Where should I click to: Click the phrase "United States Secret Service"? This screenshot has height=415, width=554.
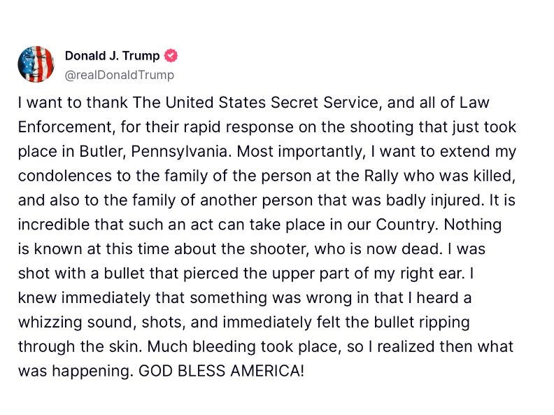pyautogui.click(x=272, y=102)
